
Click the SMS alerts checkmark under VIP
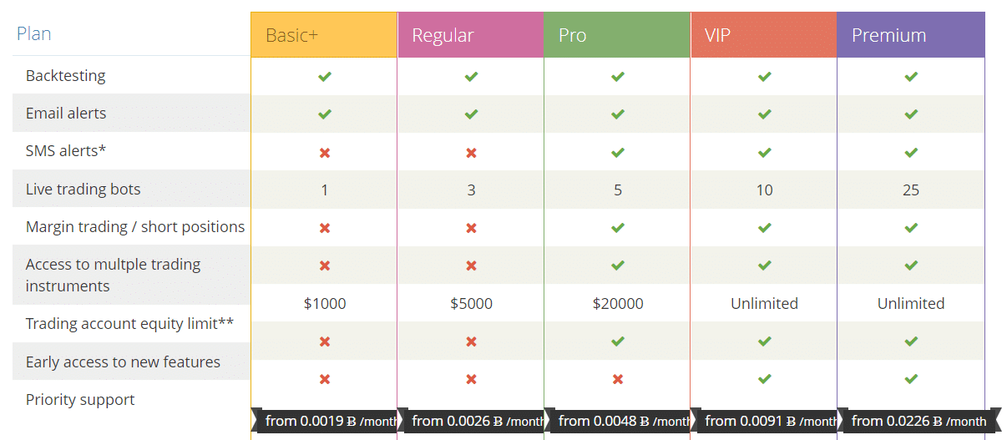point(764,153)
